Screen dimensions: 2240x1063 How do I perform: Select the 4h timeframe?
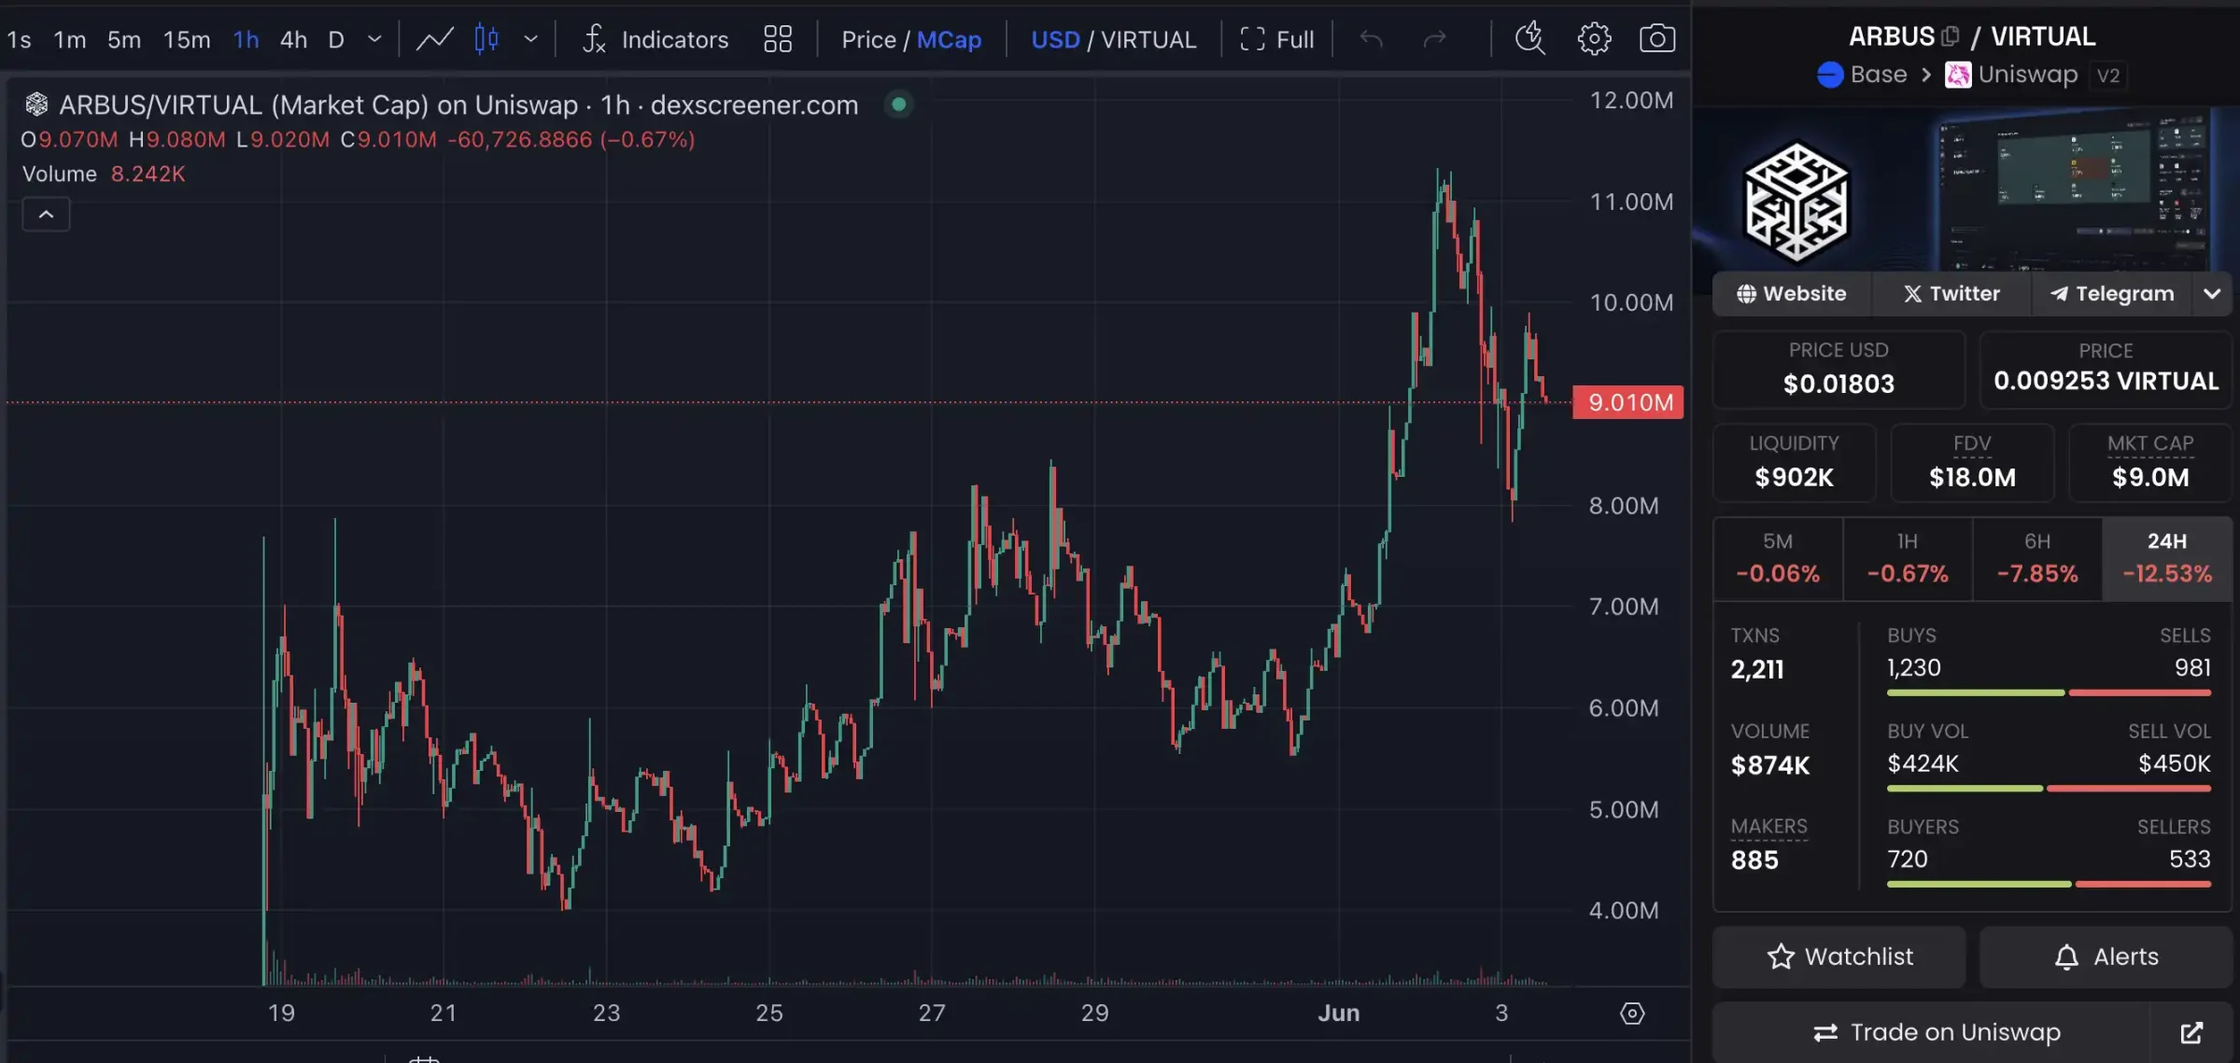(293, 40)
